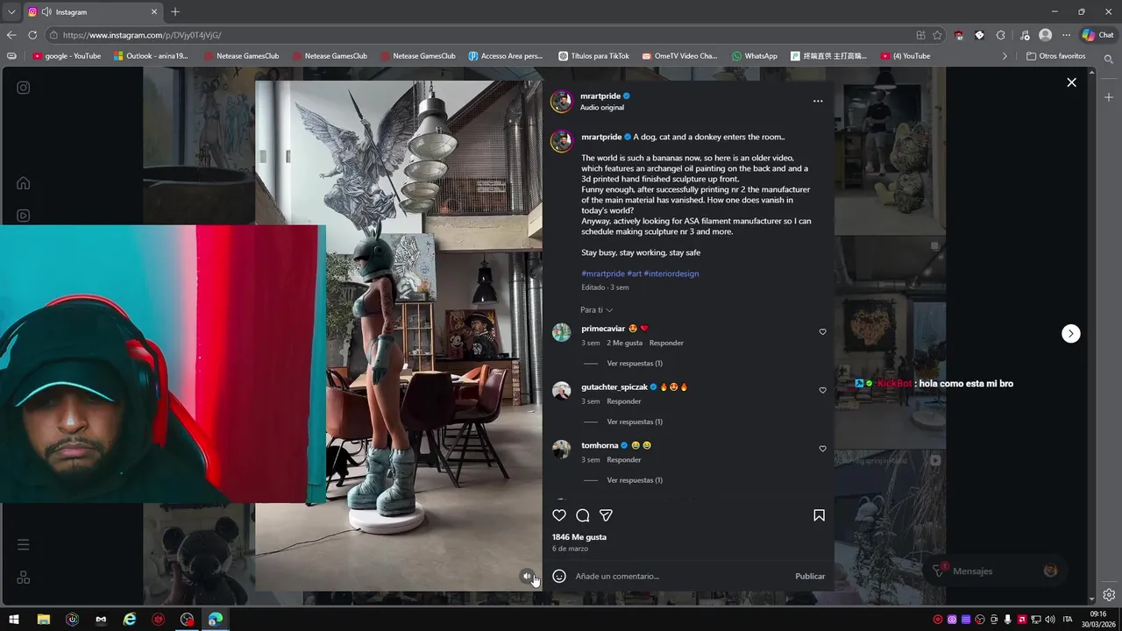
Task: Open a new browser tab with the plus
Action: click(x=175, y=11)
